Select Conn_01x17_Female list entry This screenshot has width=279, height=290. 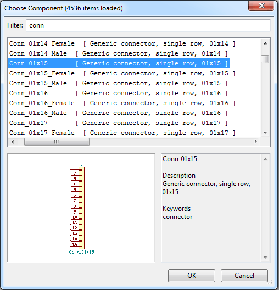tap(122, 133)
